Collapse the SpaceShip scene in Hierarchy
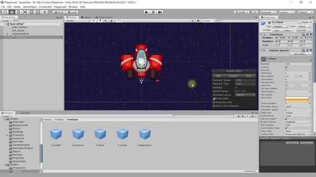This screenshot has width=316, height=177. coord(5,24)
